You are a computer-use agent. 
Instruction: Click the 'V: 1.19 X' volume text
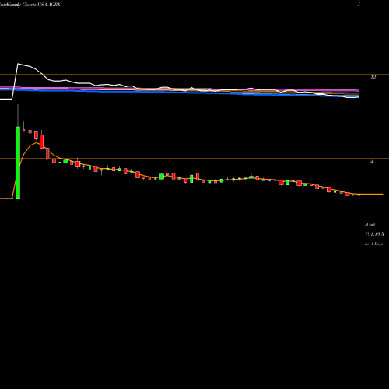[x=374, y=234]
